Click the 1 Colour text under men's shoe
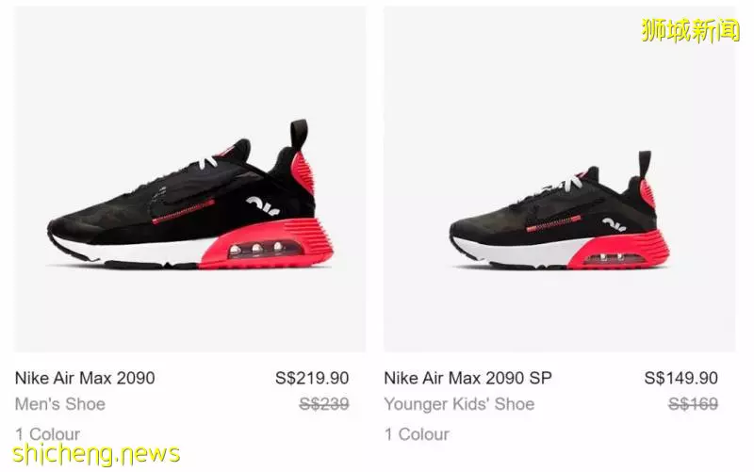Screen dimensions: 754x472 pos(48,434)
